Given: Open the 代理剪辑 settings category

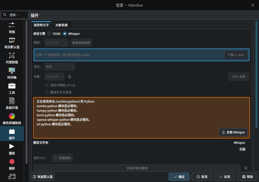Looking at the screenshot, I should (12, 58).
